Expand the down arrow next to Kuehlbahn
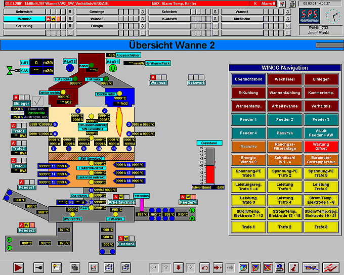344x275 pixels. (x=288, y=19)
